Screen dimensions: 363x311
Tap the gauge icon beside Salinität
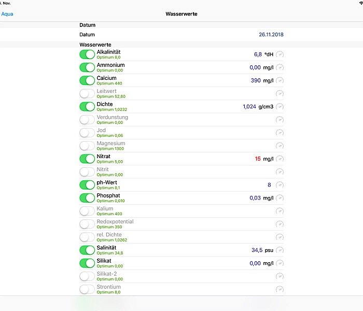tap(280, 250)
